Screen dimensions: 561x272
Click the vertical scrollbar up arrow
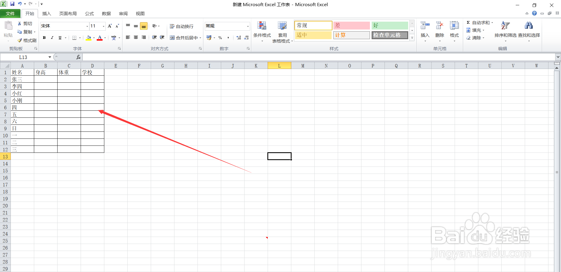point(557,68)
